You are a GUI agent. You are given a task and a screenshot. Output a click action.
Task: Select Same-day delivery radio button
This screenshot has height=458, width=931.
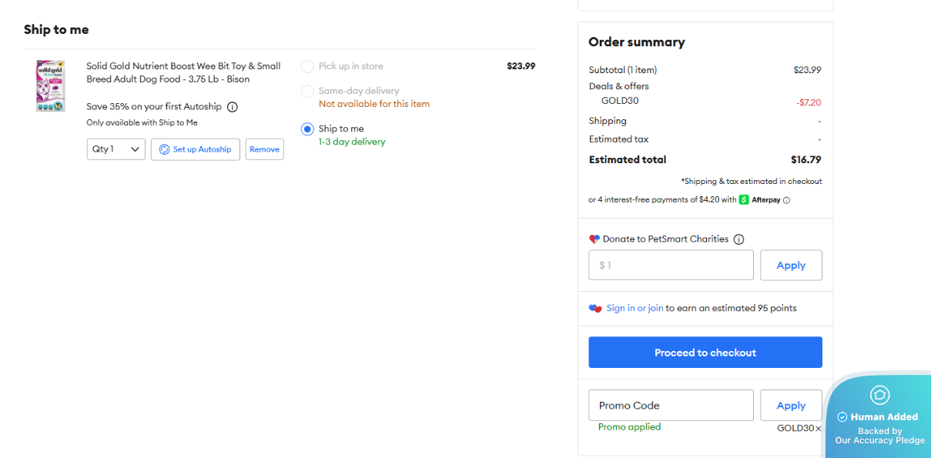click(308, 92)
